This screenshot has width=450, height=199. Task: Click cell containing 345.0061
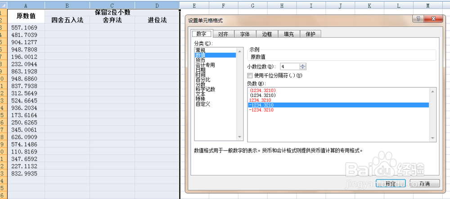pos(26,130)
